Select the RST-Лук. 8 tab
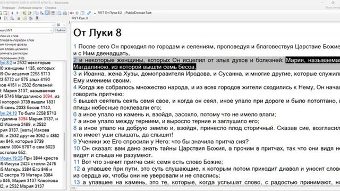The width and height of the screenshot is (340, 191). click(80, 18)
